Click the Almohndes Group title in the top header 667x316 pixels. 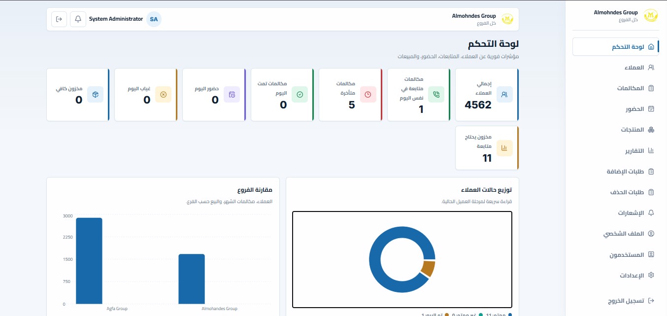pyautogui.click(x=474, y=16)
